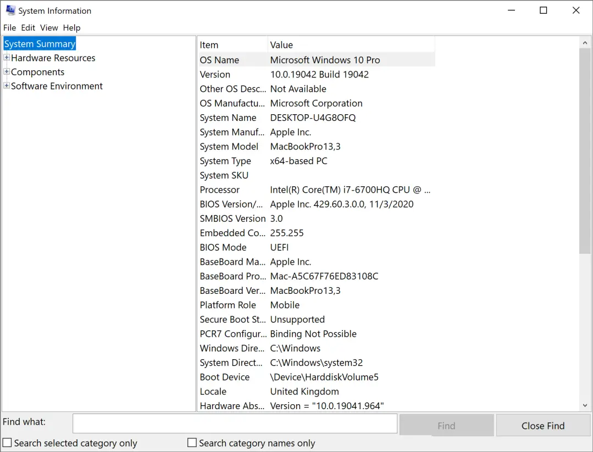Expand the Components node
This screenshot has width=593, height=452.
tap(7, 72)
